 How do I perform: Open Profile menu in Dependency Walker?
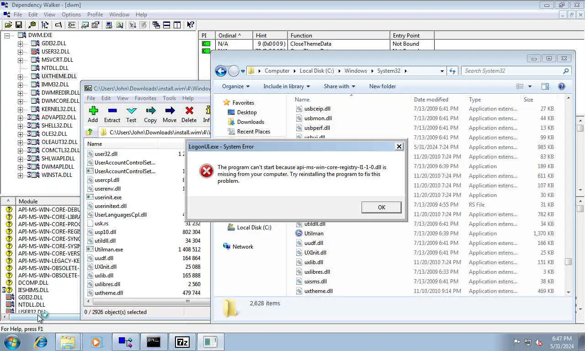point(95,15)
